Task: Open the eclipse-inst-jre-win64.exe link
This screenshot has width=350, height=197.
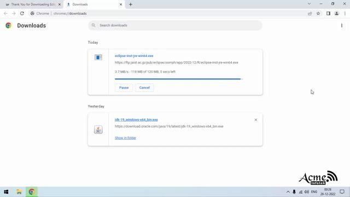Action: click(x=134, y=56)
